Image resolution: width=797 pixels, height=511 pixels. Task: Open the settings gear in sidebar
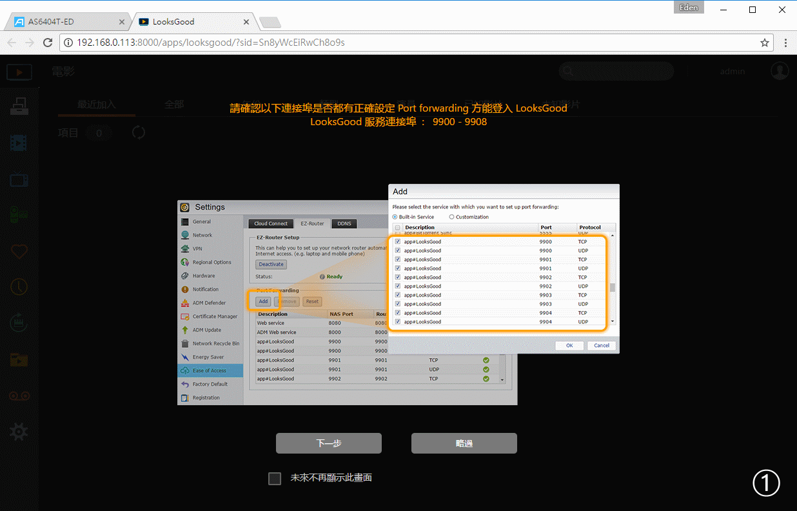click(x=19, y=431)
